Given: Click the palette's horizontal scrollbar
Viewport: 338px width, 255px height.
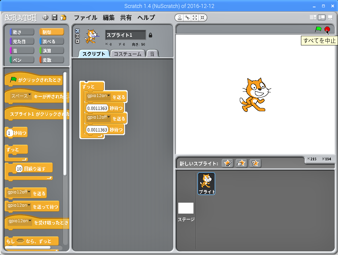Looking at the screenshot, I should pyautogui.click(x=28, y=247).
